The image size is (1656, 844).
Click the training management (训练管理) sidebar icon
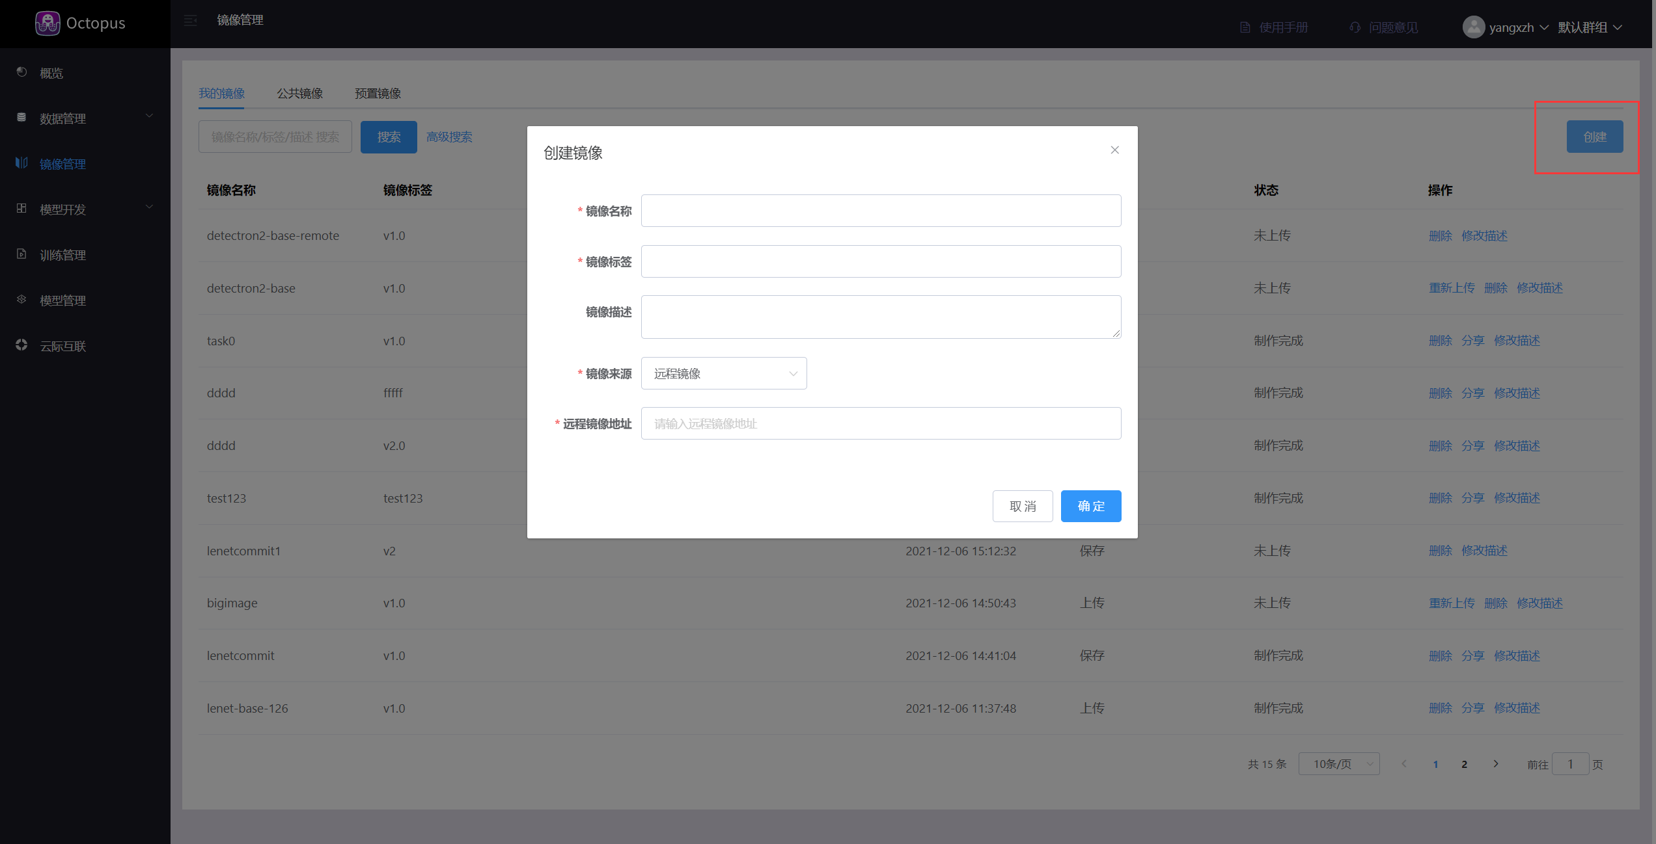coord(21,254)
